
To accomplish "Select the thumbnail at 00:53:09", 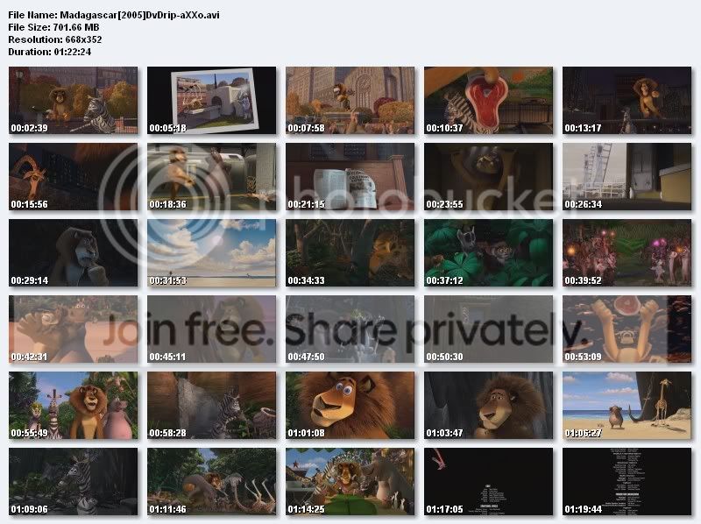I will (x=627, y=329).
